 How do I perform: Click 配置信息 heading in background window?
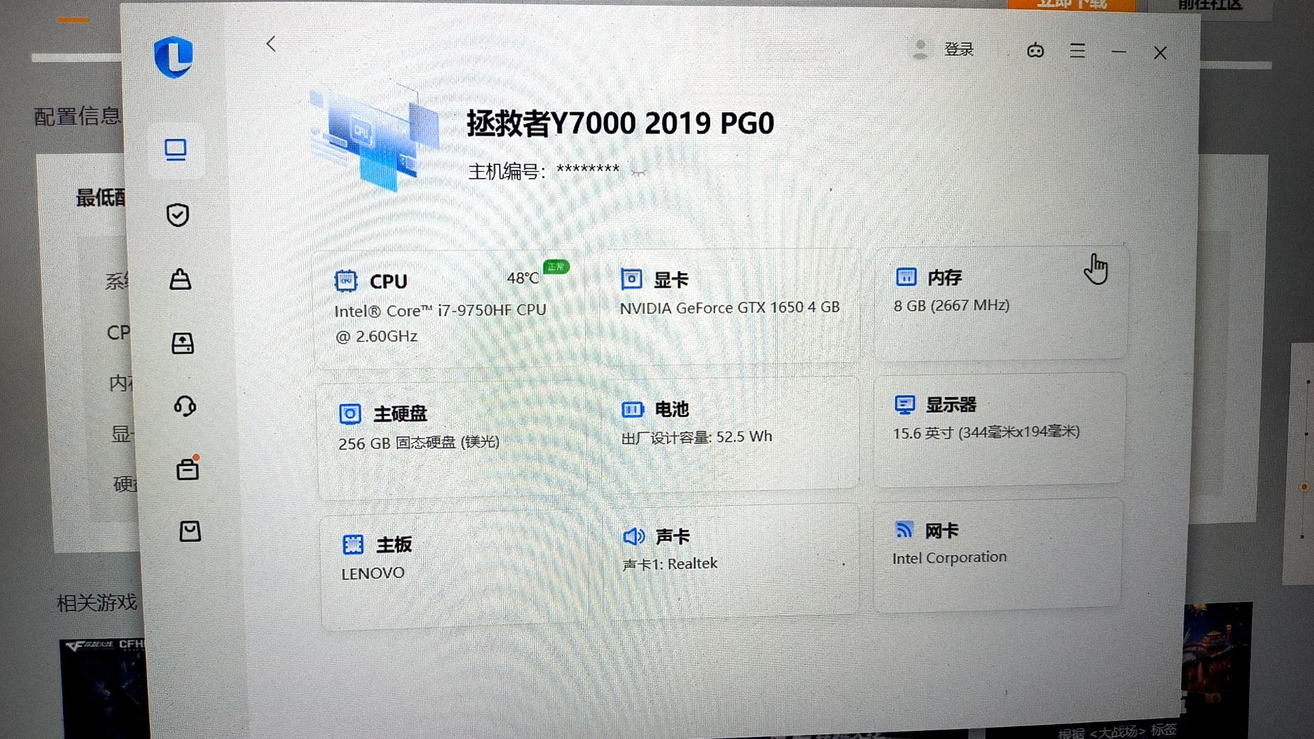77,116
